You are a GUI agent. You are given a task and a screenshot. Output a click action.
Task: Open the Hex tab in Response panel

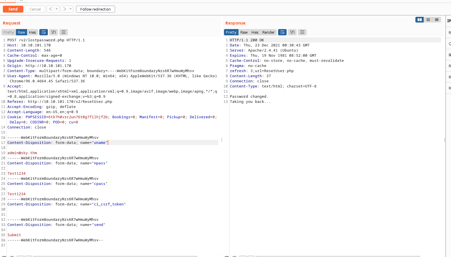click(255, 32)
